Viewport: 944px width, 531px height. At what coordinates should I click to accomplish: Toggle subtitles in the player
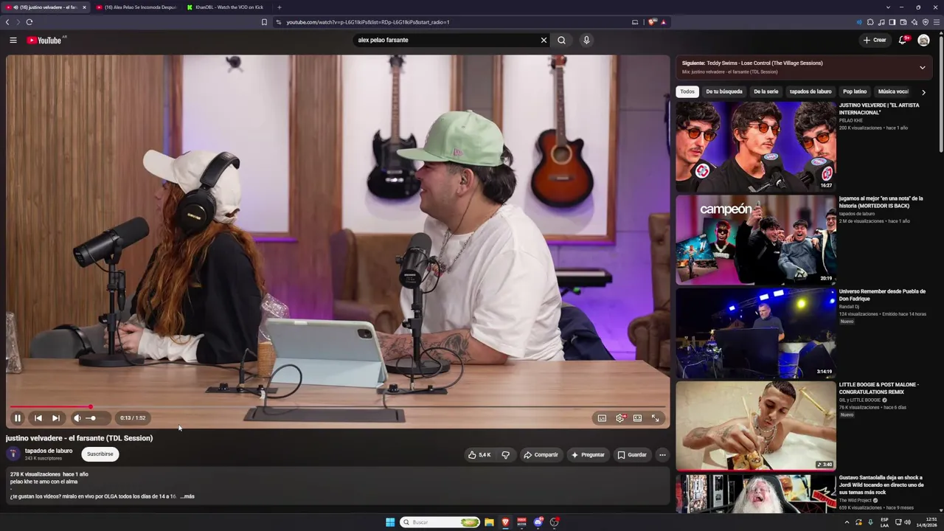(602, 418)
